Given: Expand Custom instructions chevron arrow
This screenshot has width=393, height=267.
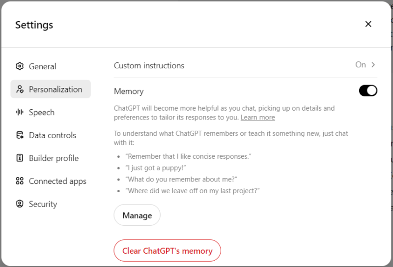Looking at the screenshot, I should (x=373, y=65).
